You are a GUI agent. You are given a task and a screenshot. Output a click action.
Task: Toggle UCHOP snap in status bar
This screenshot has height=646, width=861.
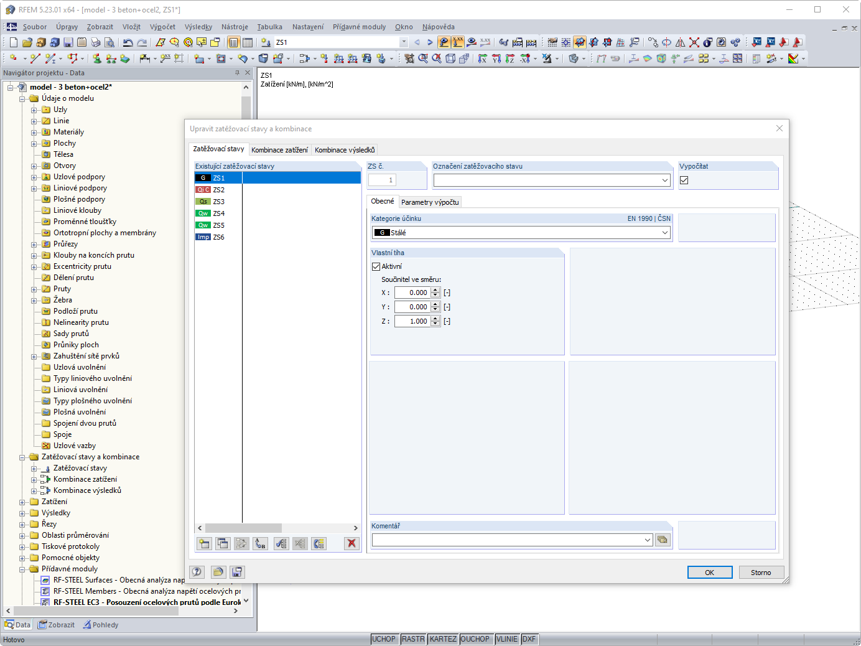coord(384,639)
